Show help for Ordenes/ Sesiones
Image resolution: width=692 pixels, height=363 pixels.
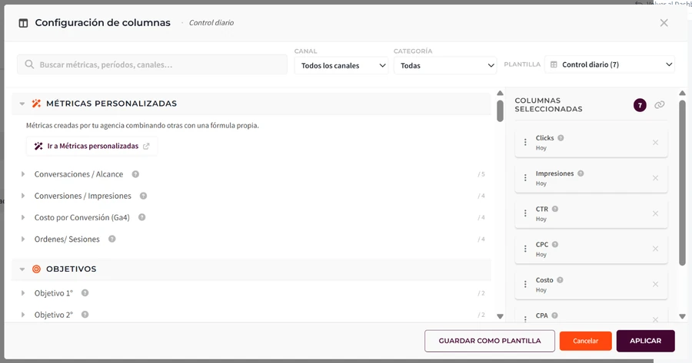(112, 239)
